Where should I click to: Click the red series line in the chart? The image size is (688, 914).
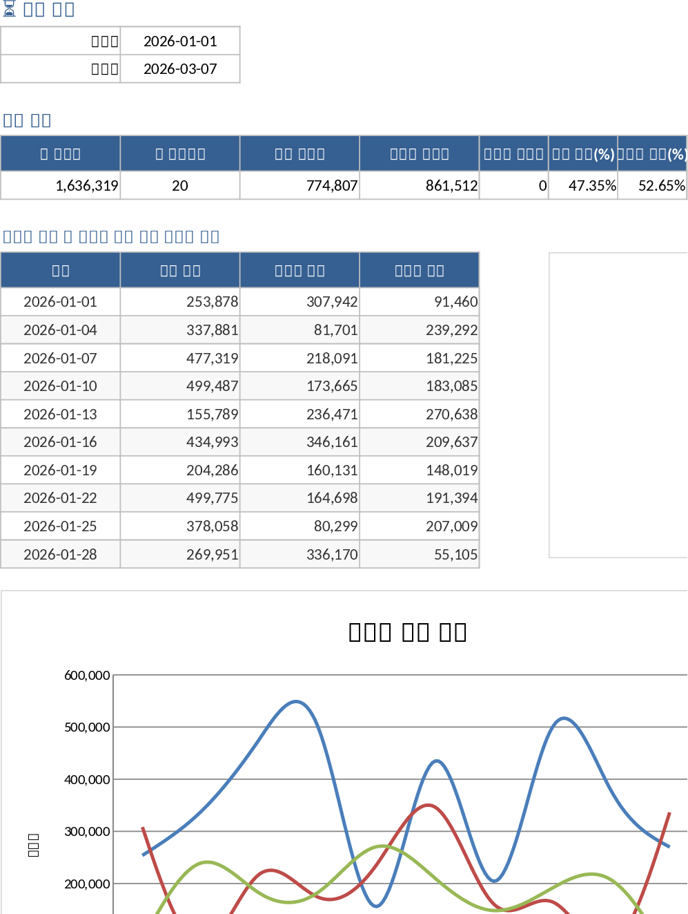click(429, 806)
